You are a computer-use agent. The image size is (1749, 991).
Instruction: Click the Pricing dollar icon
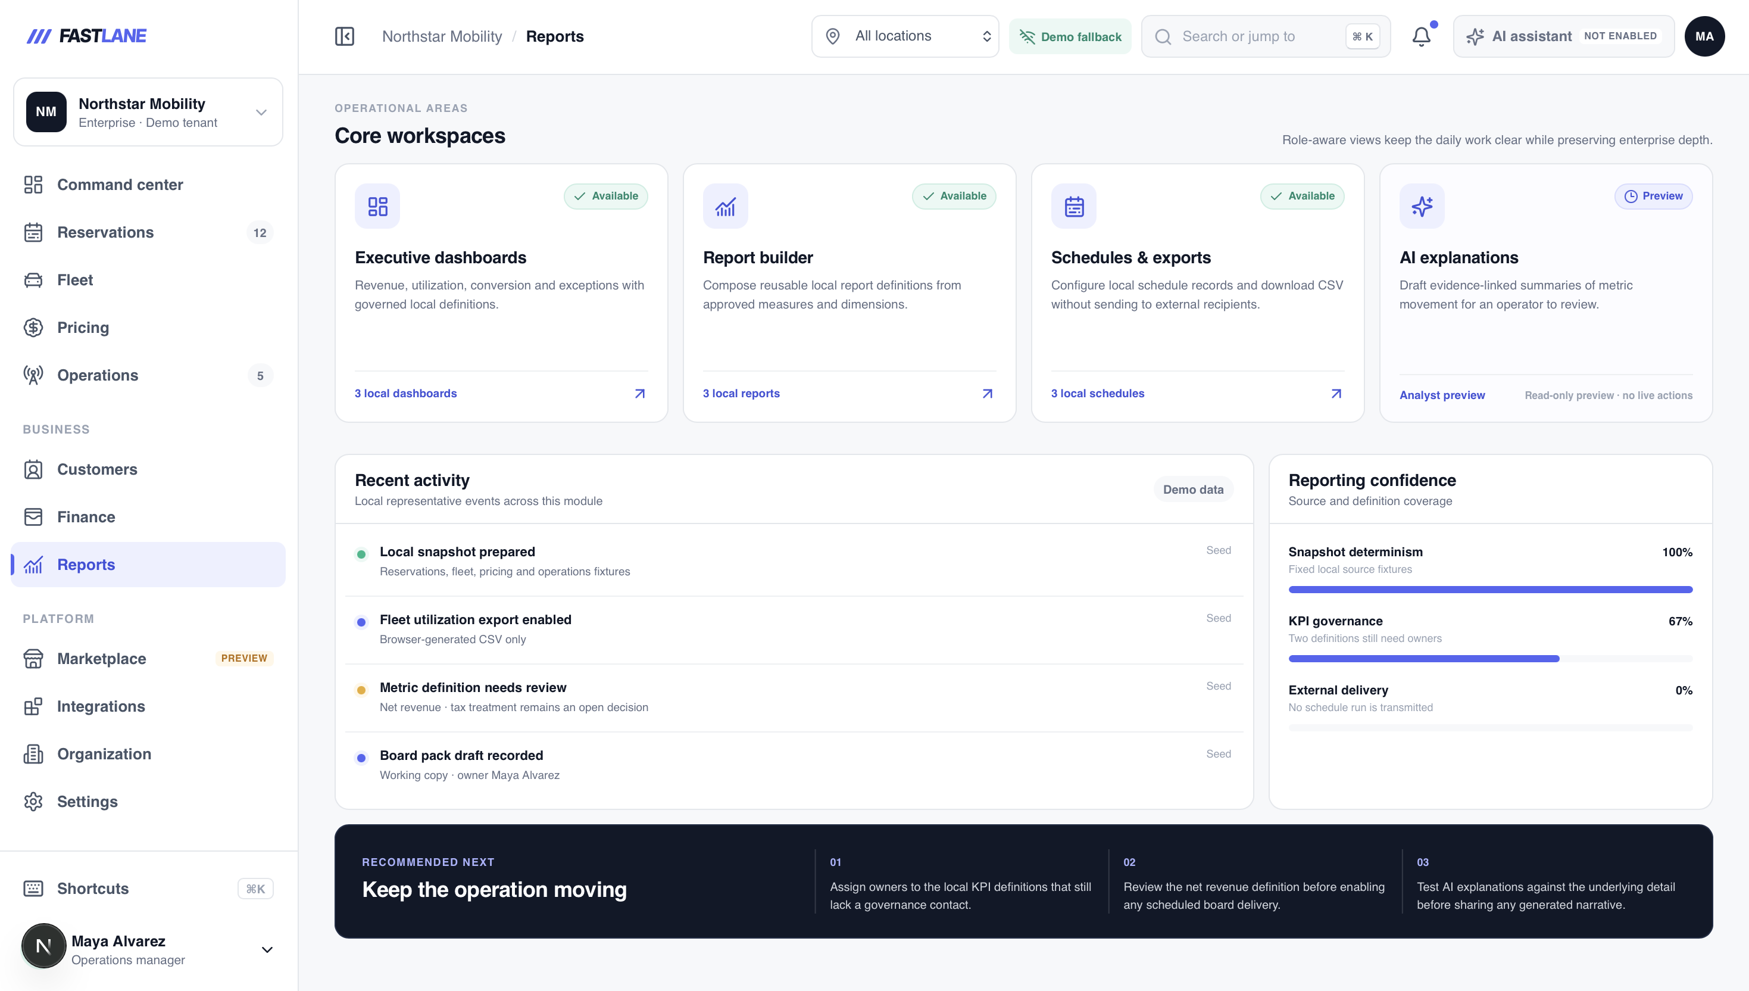point(33,328)
